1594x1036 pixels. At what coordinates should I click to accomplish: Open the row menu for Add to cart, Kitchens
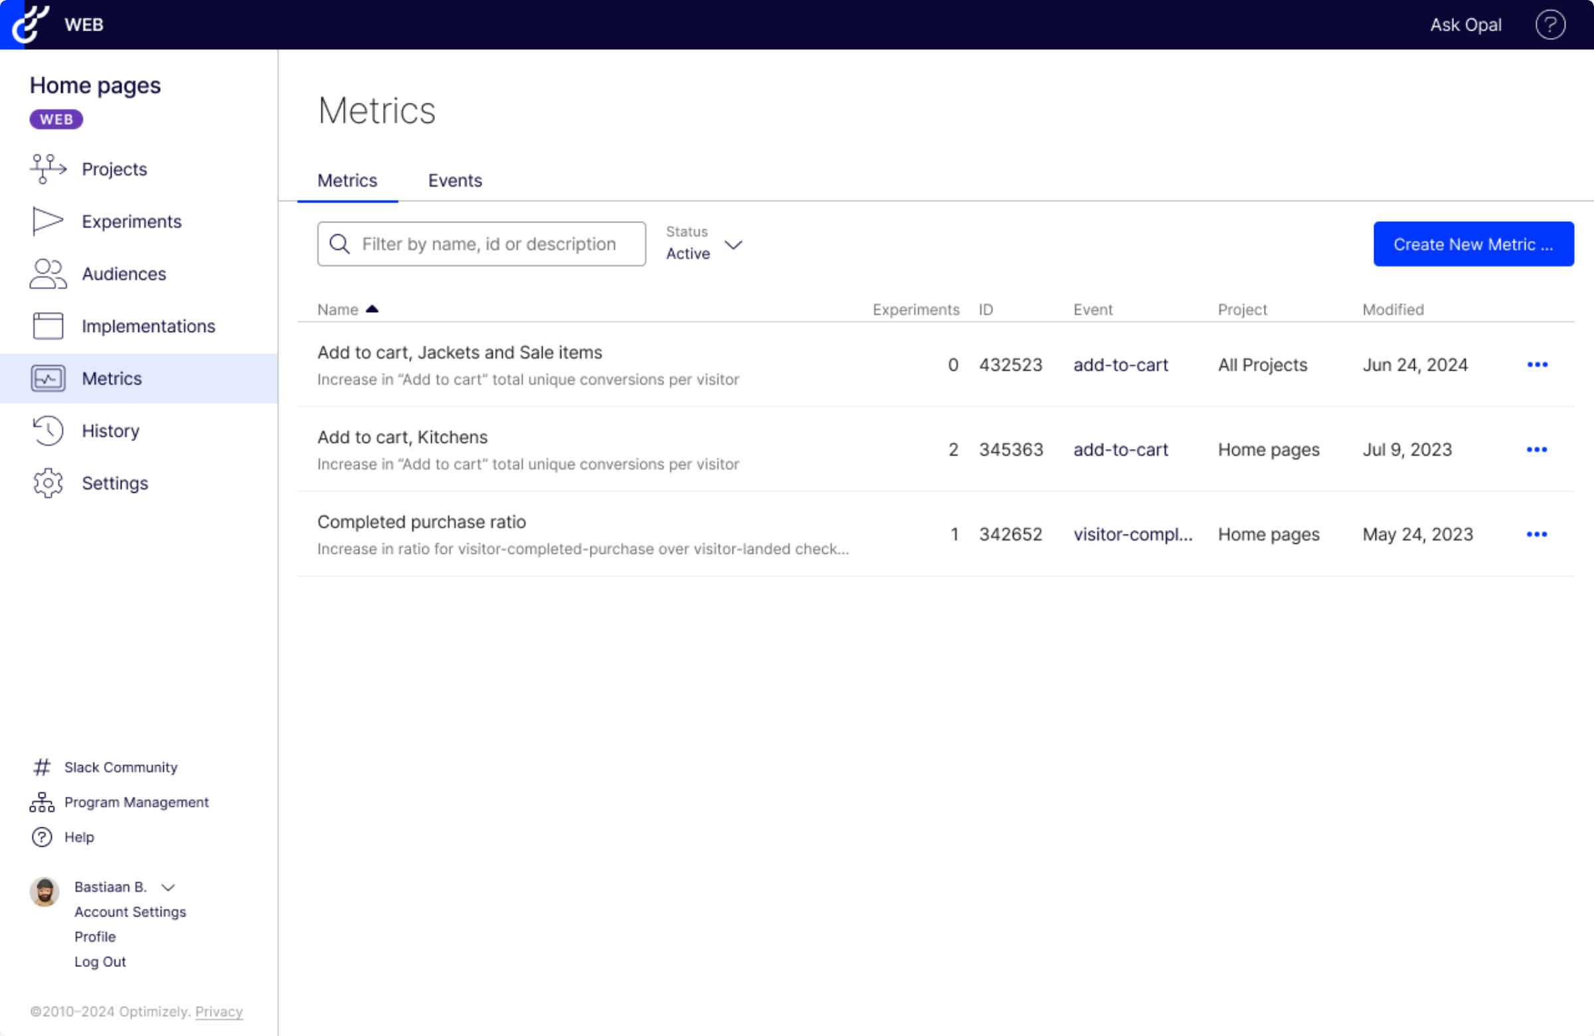tap(1538, 450)
